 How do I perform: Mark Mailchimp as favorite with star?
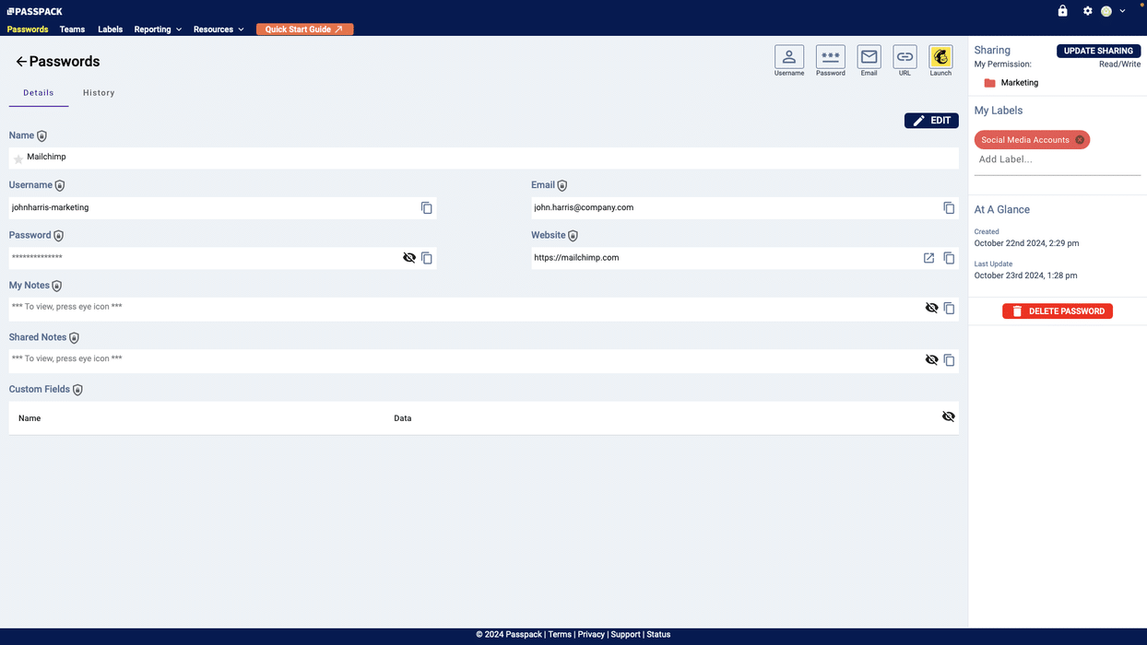tap(18, 158)
